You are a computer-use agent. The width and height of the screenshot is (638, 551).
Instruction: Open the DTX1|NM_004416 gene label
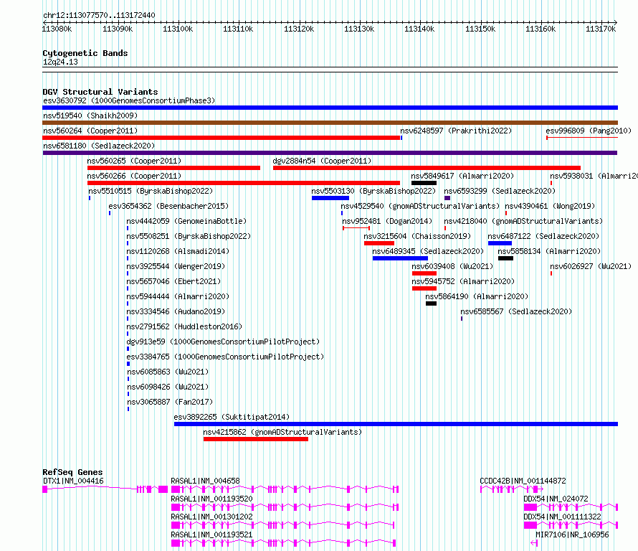pyautogui.click(x=73, y=481)
